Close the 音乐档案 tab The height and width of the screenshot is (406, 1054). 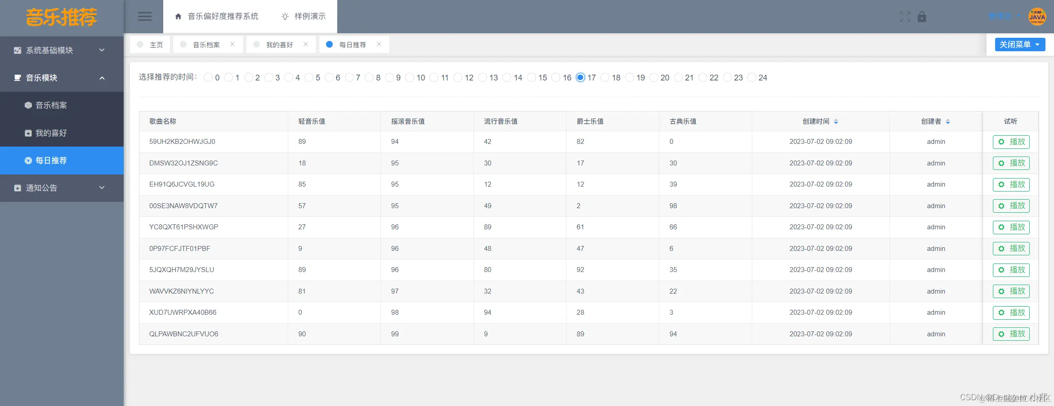click(x=232, y=44)
